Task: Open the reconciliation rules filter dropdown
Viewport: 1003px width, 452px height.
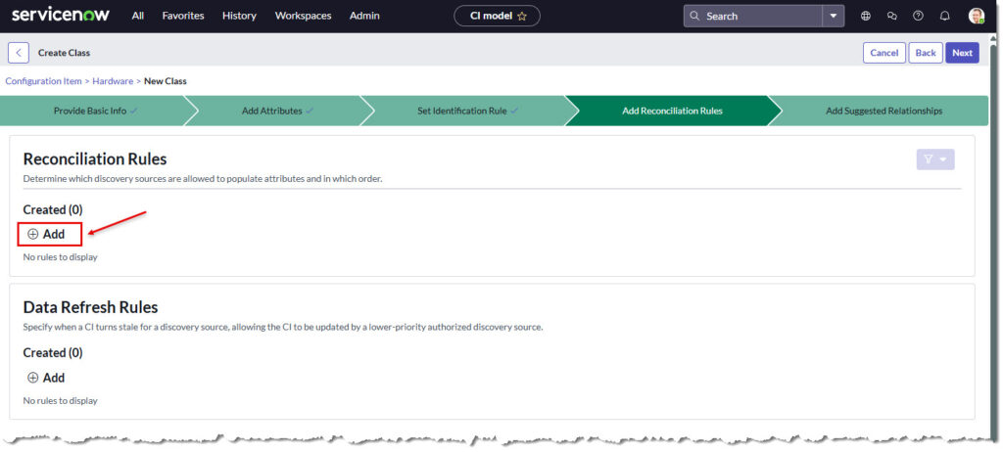Action: click(x=934, y=159)
